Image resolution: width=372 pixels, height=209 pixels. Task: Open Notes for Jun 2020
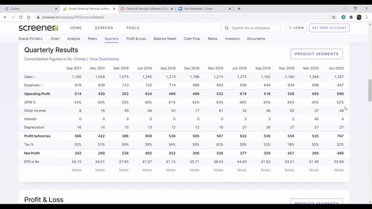tap(339, 170)
